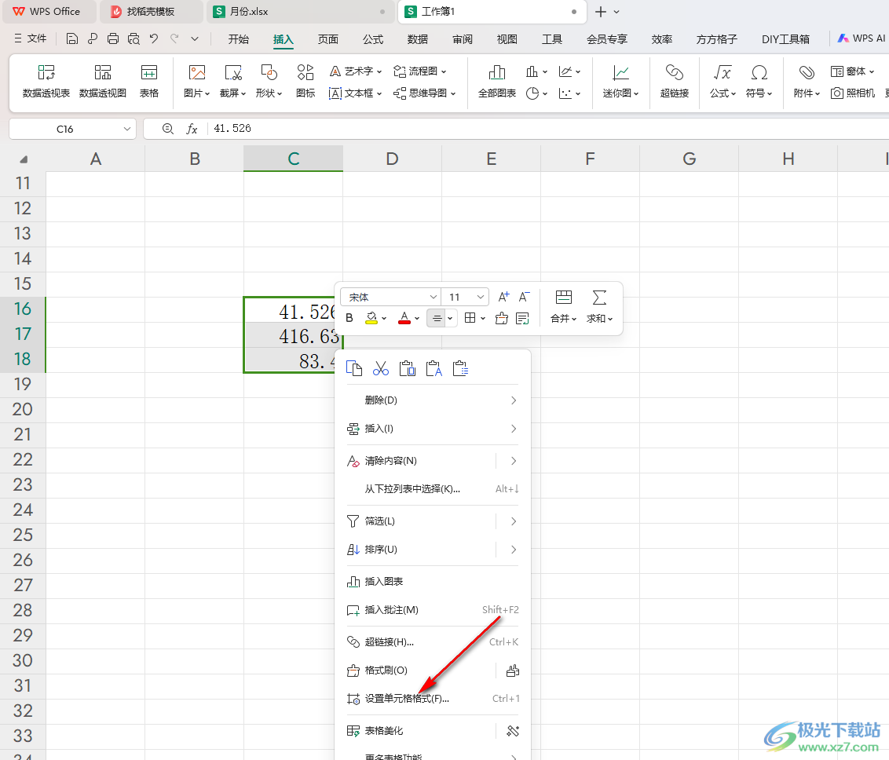Click Paste Special icon in context menu
Viewport: 889px width, 760px height.
click(460, 369)
